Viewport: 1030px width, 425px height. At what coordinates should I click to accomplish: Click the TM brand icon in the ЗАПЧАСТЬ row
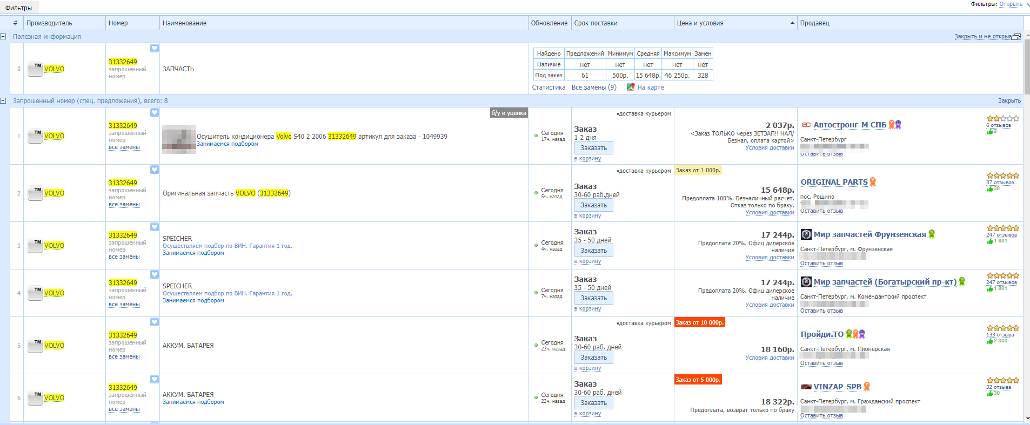point(35,69)
